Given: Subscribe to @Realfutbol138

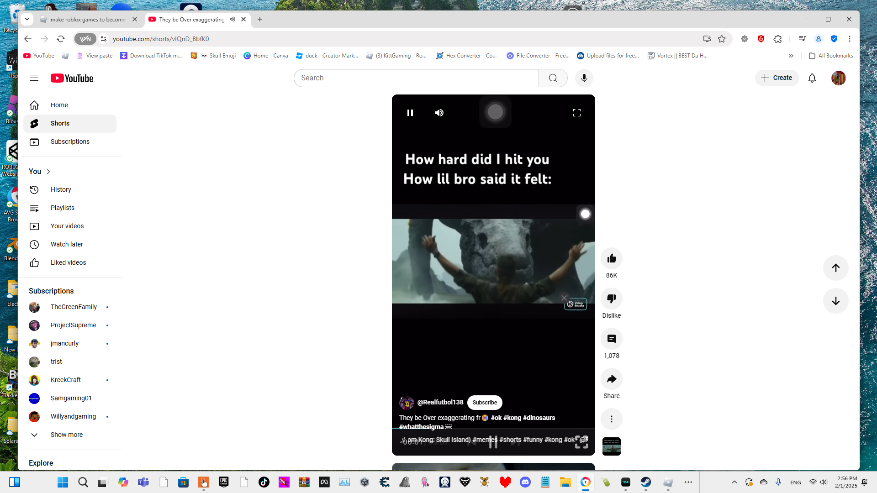Looking at the screenshot, I should click(484, 403).
